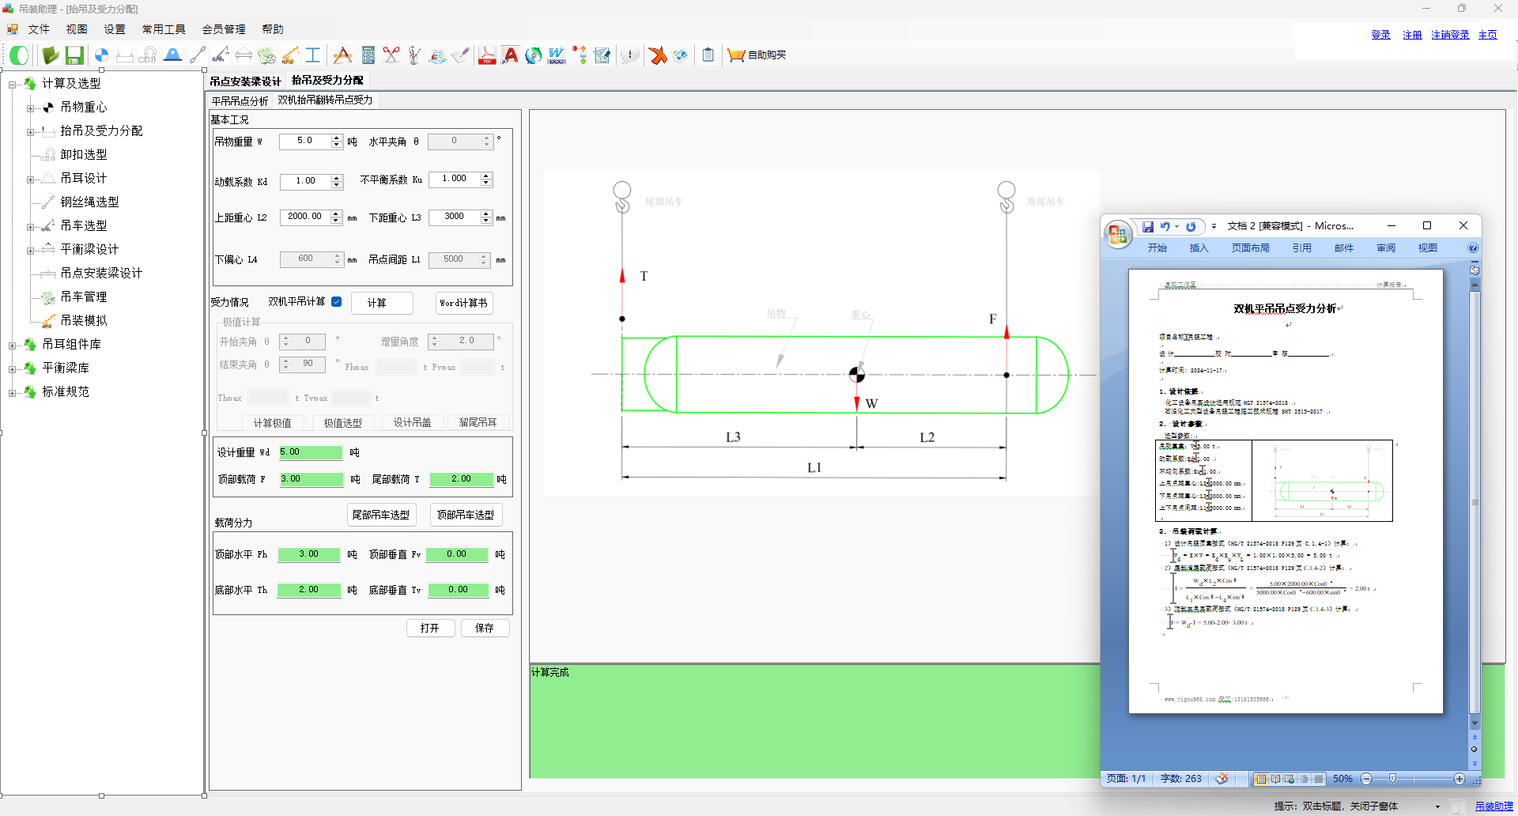Select full screen reading view in Word

[x=1275, y=779]
